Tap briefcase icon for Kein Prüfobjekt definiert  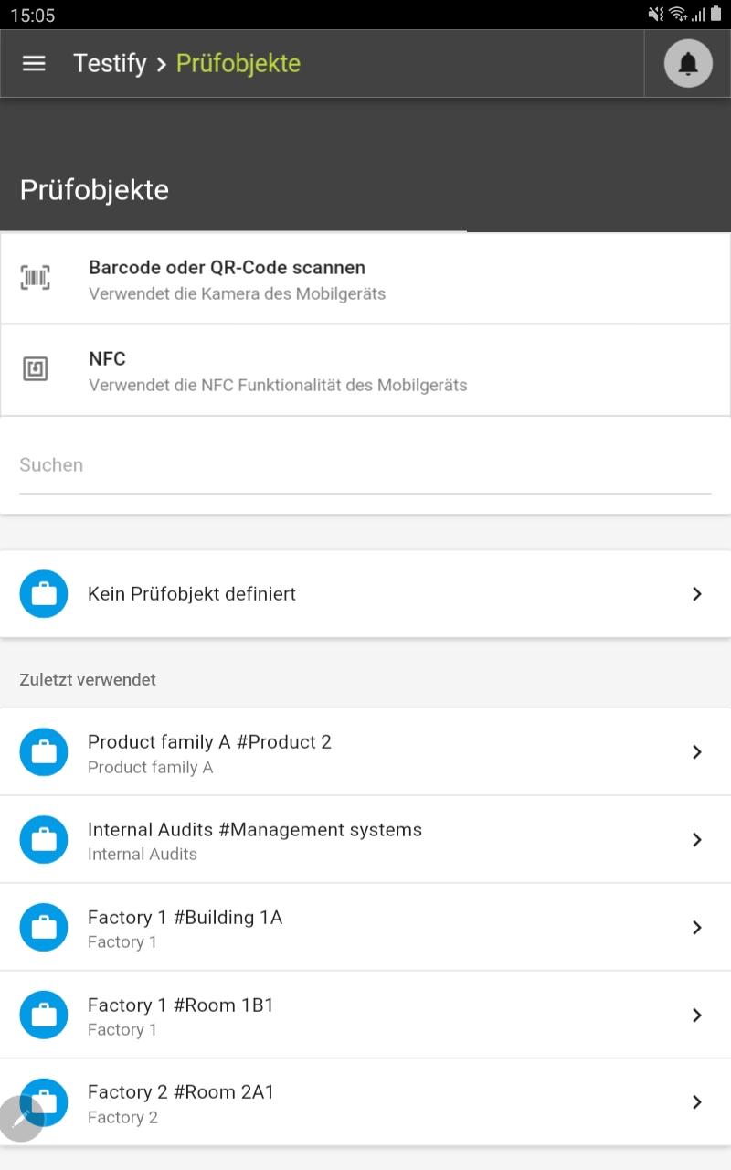tap(44, 594)
